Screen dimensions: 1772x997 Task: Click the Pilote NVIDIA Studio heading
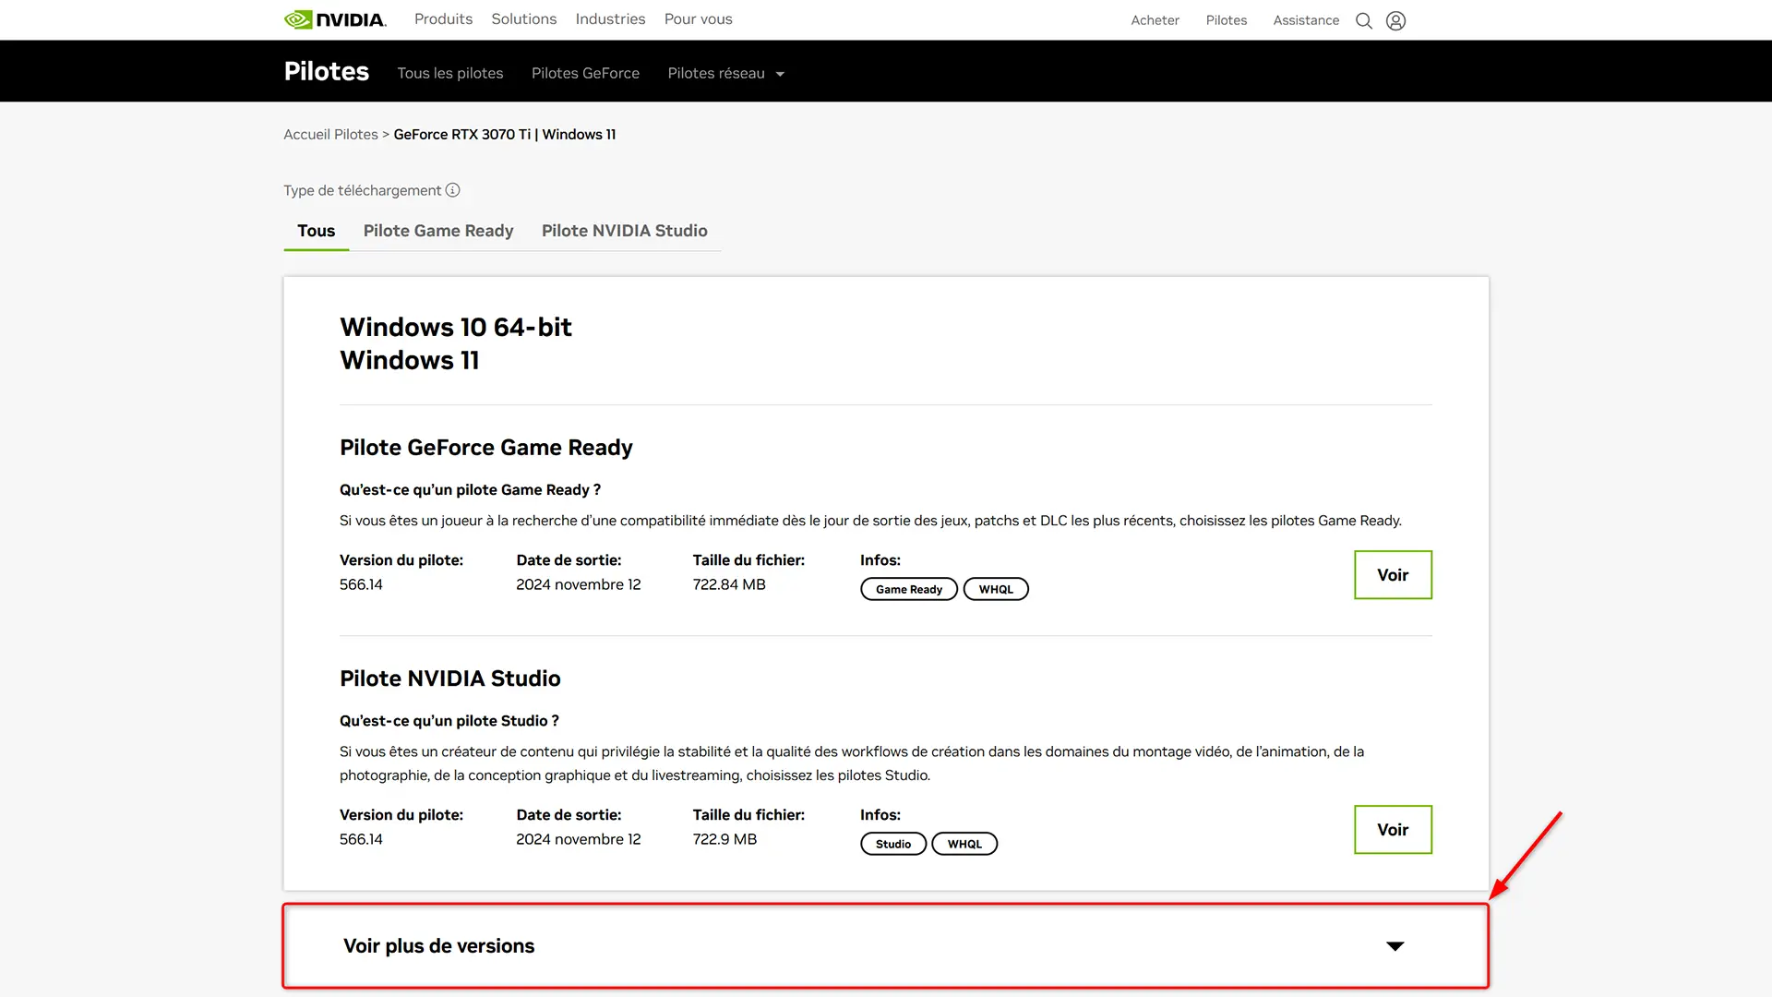(450, 679)
